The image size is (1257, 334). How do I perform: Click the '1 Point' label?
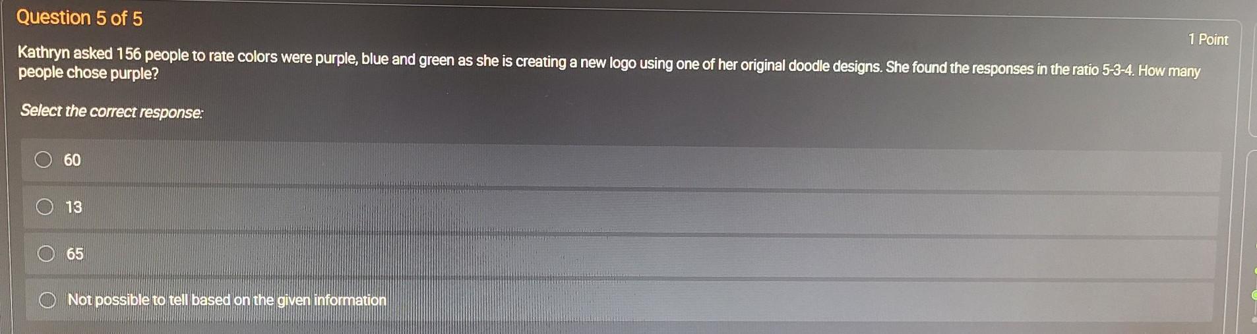click(1208, 40)
